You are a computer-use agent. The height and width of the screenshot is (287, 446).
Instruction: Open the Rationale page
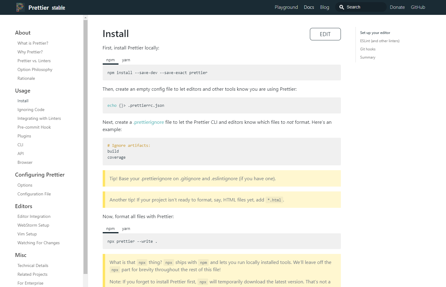[x=26, y=78]
